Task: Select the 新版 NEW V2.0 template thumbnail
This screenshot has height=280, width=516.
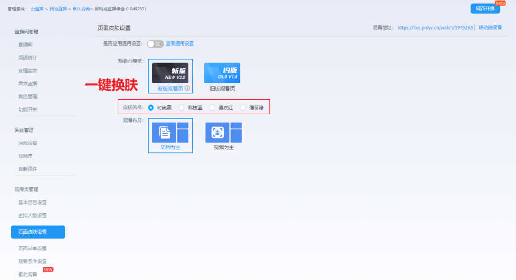Action: [x=170, y=73]
